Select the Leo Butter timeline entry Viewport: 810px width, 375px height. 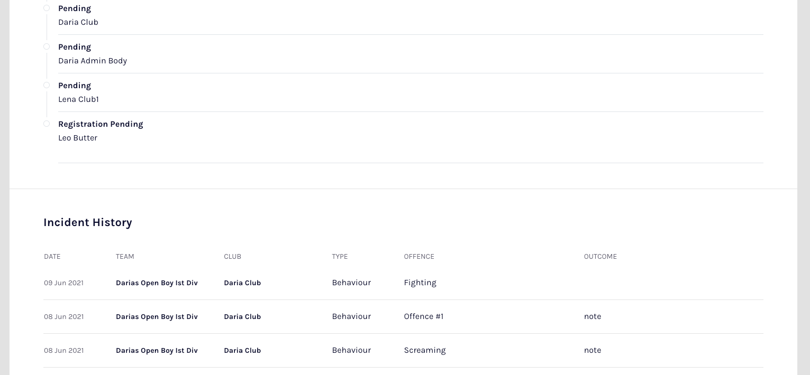coord(78,138)
